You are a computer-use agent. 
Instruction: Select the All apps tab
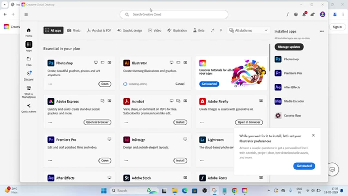[53, 30]
